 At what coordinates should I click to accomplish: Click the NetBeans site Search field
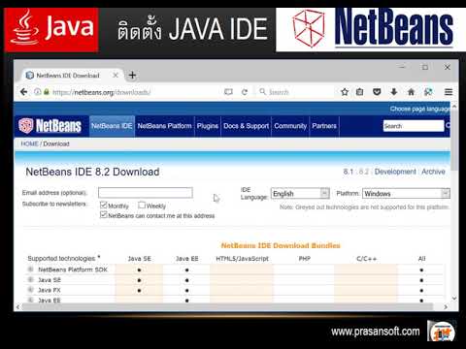pyautogui.click(x=414, y=126)
